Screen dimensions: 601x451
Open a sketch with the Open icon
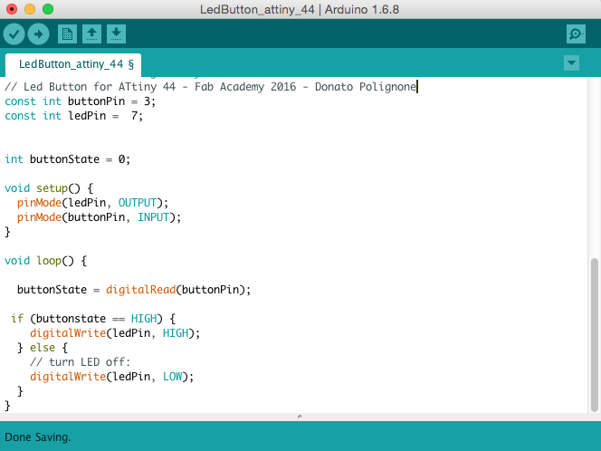pos(91,34)
